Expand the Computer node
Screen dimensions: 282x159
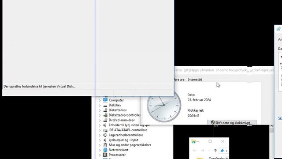pyautogui.click(x=100, y=100)
